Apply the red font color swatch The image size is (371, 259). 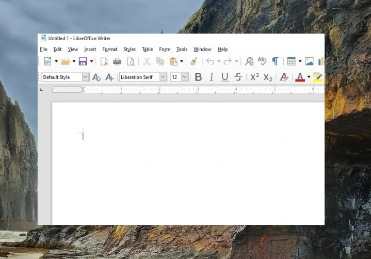point(300,77)
